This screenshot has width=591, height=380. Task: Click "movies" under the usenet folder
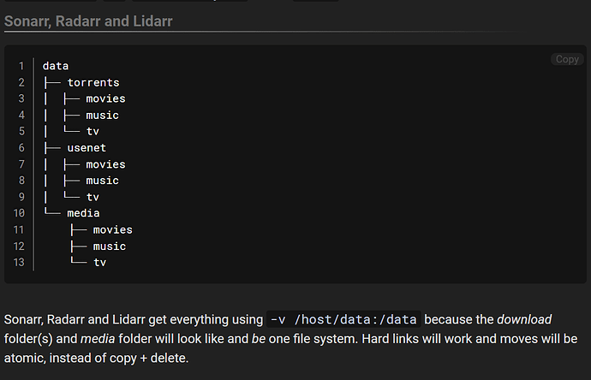105,164
